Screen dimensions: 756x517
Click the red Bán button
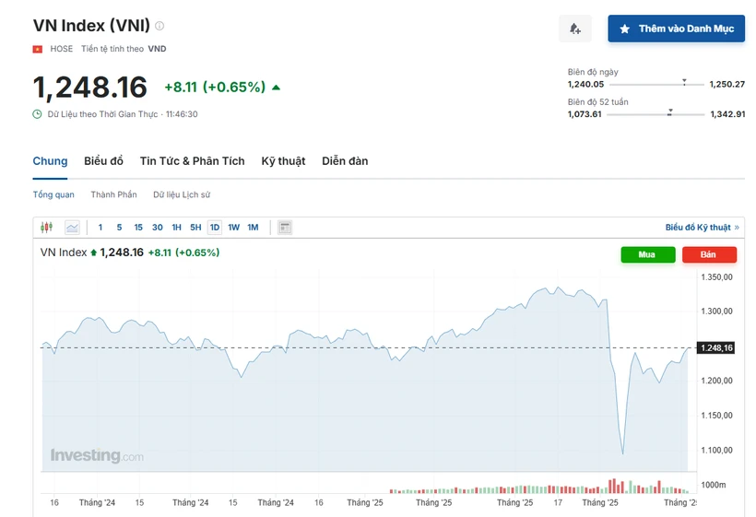tap(709, 254)
